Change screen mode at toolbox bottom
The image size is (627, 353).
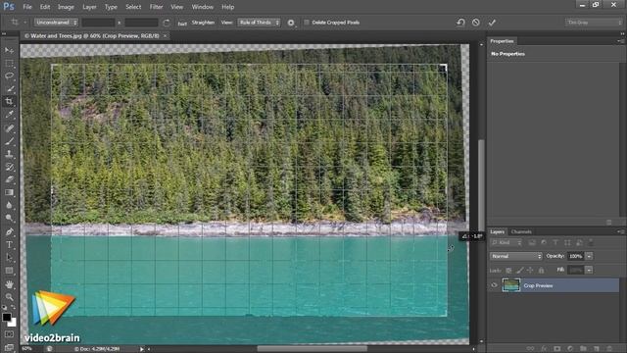(9, 347)
